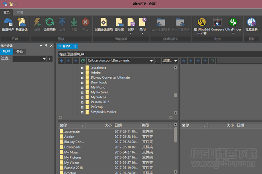This screenshot has height=174, width=262.
Task: Expand the Downloads tree node
Action: point(82,83)
